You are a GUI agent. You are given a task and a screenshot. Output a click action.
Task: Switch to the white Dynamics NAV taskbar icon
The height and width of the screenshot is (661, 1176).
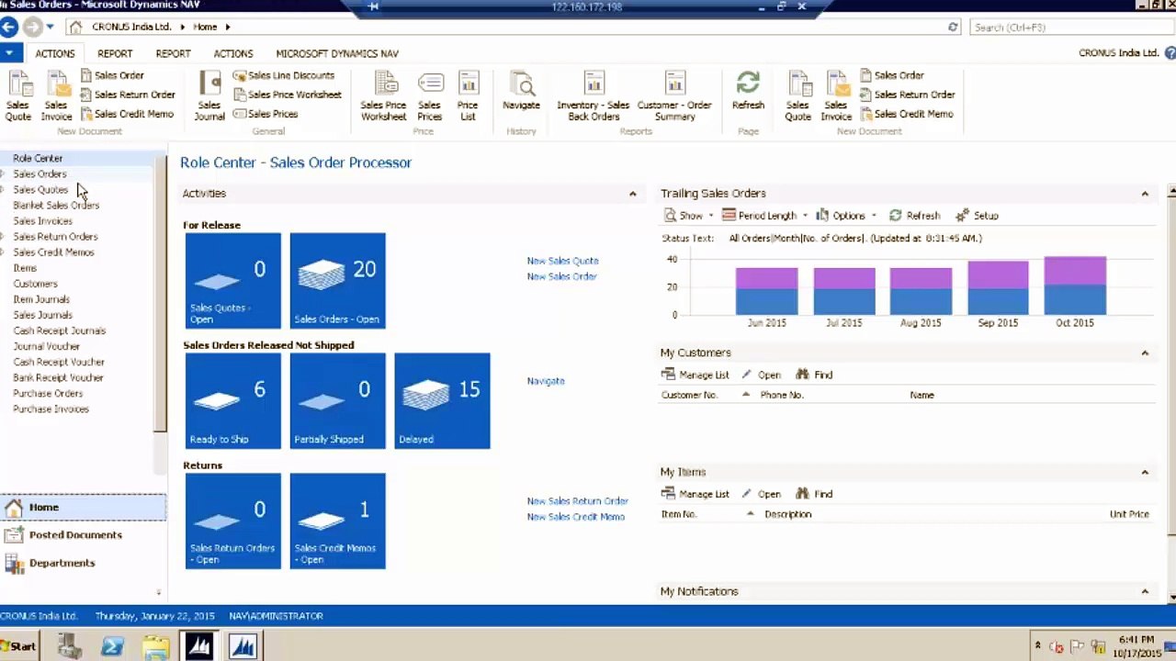point(243,646)
